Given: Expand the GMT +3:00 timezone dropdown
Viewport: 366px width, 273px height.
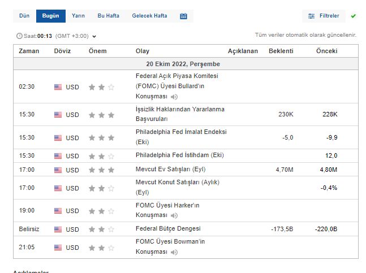Looking at the screenshot, I should click(94, 36).
